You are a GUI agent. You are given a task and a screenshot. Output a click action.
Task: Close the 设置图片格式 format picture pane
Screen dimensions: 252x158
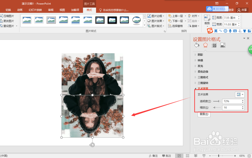248,38
